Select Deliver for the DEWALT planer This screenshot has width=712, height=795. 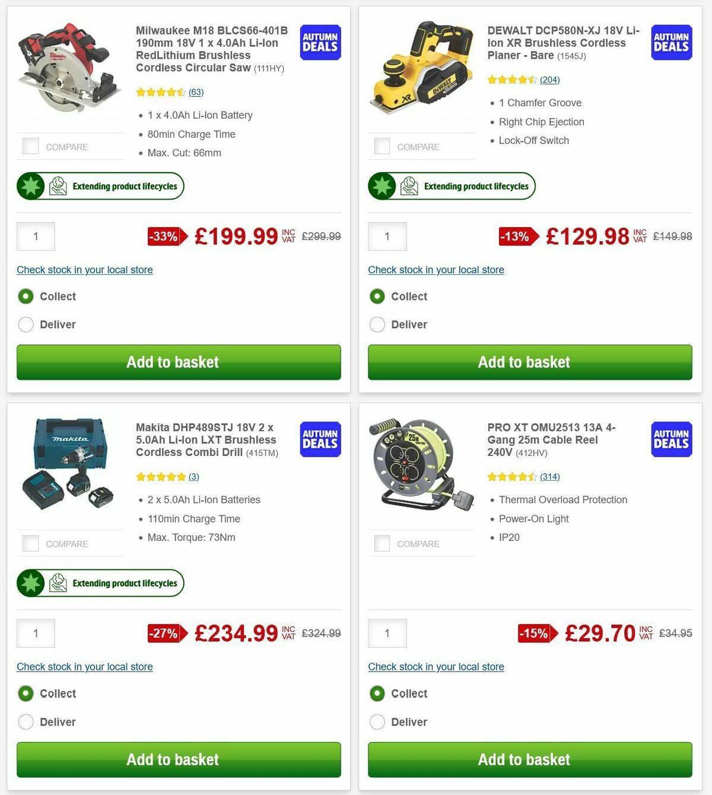377,324
